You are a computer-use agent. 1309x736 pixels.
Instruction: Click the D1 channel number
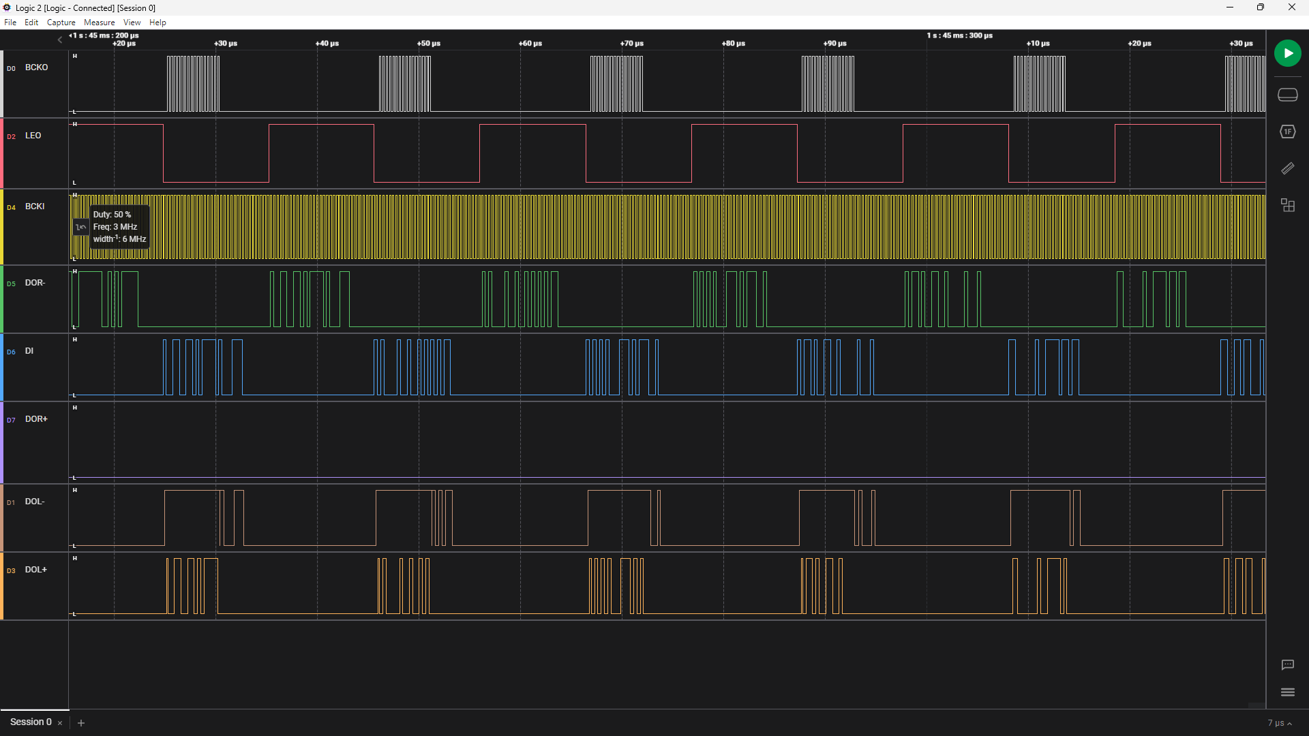pyautogui.click(x=11, y=503)
